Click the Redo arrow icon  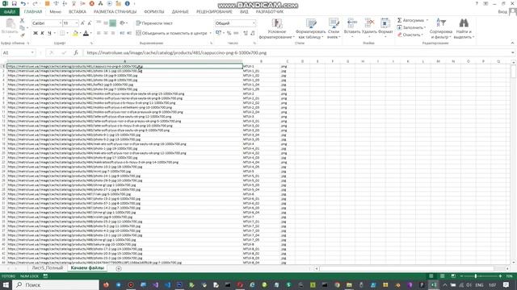coord(35,3)
